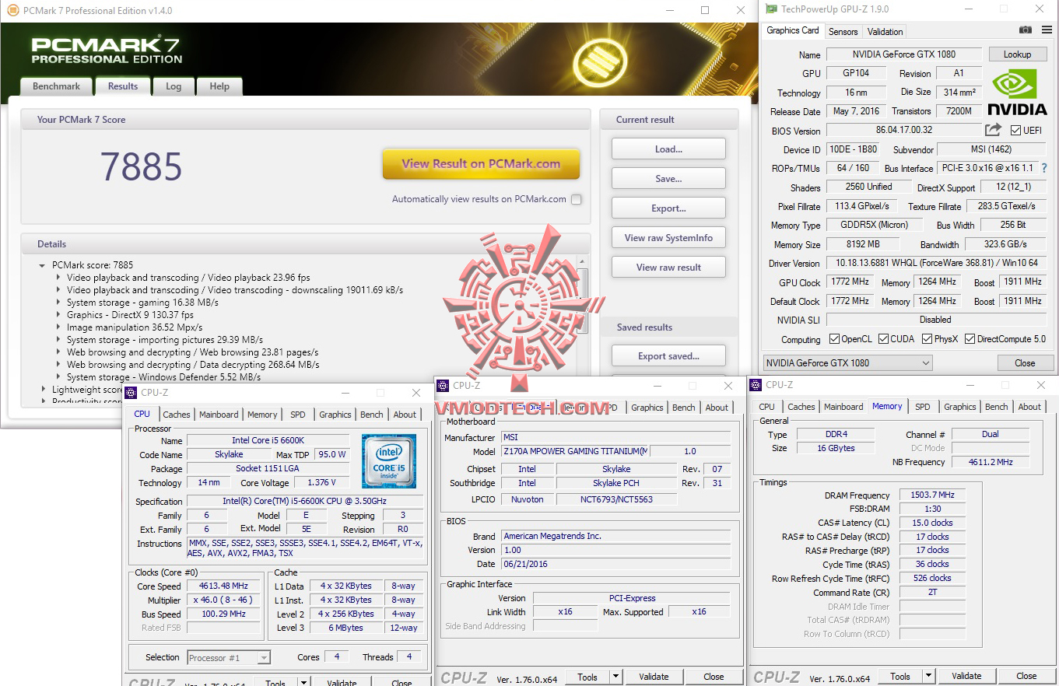Click the CPU-Z icon in its titlebar

pos(131,393)
